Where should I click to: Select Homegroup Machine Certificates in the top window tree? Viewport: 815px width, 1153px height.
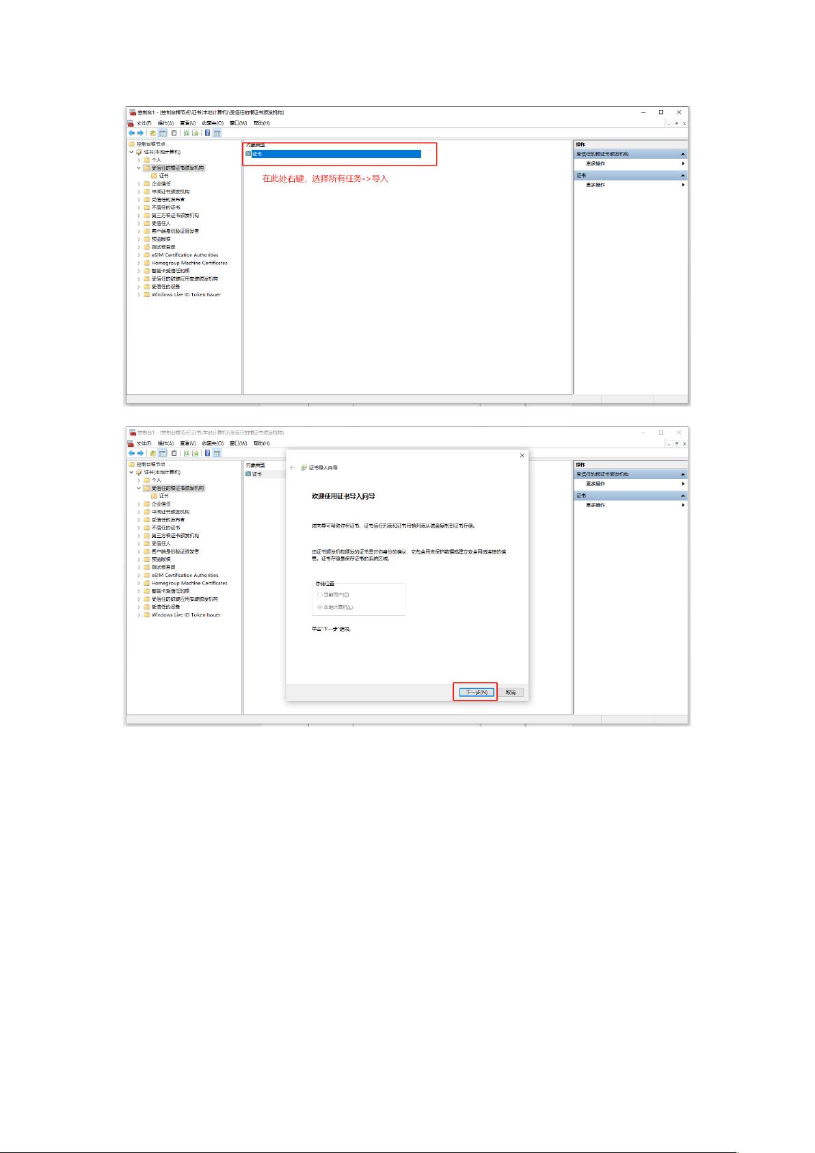(189, 263)
